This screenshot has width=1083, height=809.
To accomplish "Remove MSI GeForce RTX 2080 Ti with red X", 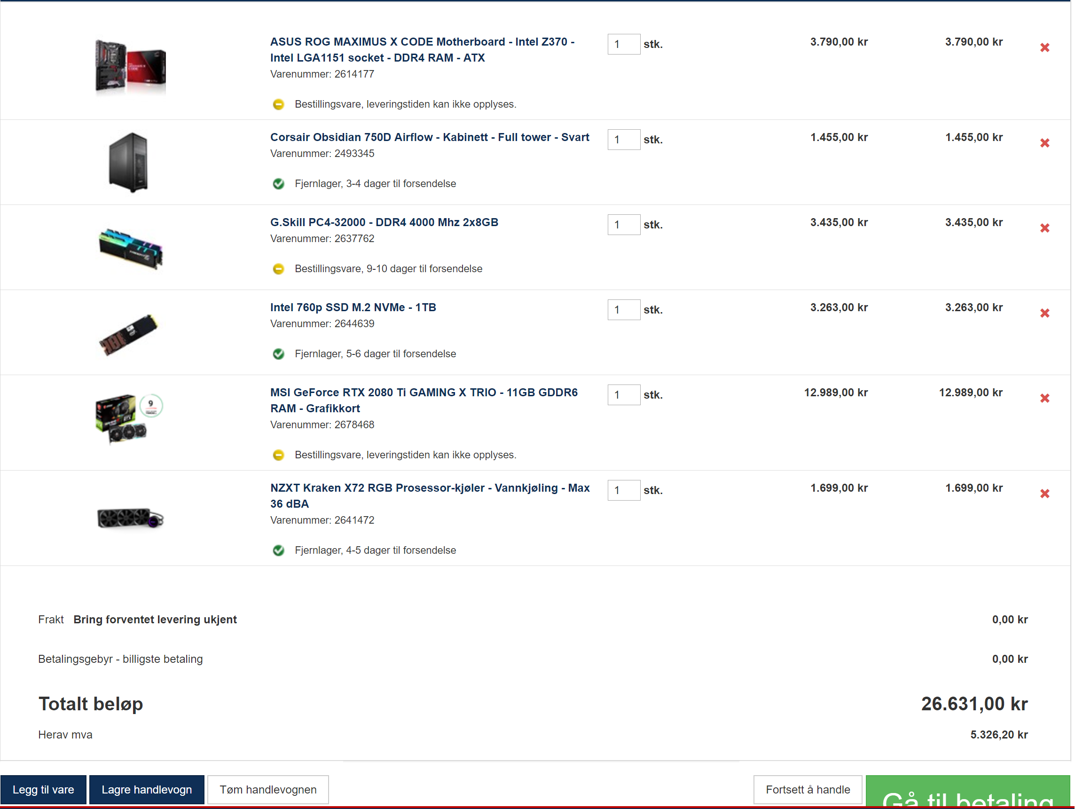I will [1044, 399].
